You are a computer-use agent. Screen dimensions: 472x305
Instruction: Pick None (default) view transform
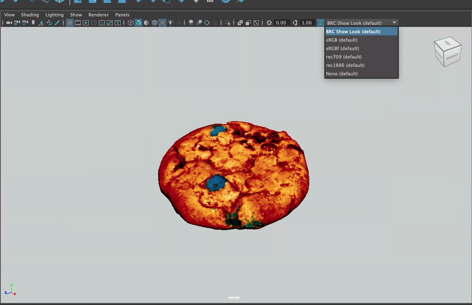pos(342,74)
